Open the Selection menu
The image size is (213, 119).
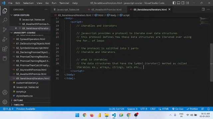(28, 3)
